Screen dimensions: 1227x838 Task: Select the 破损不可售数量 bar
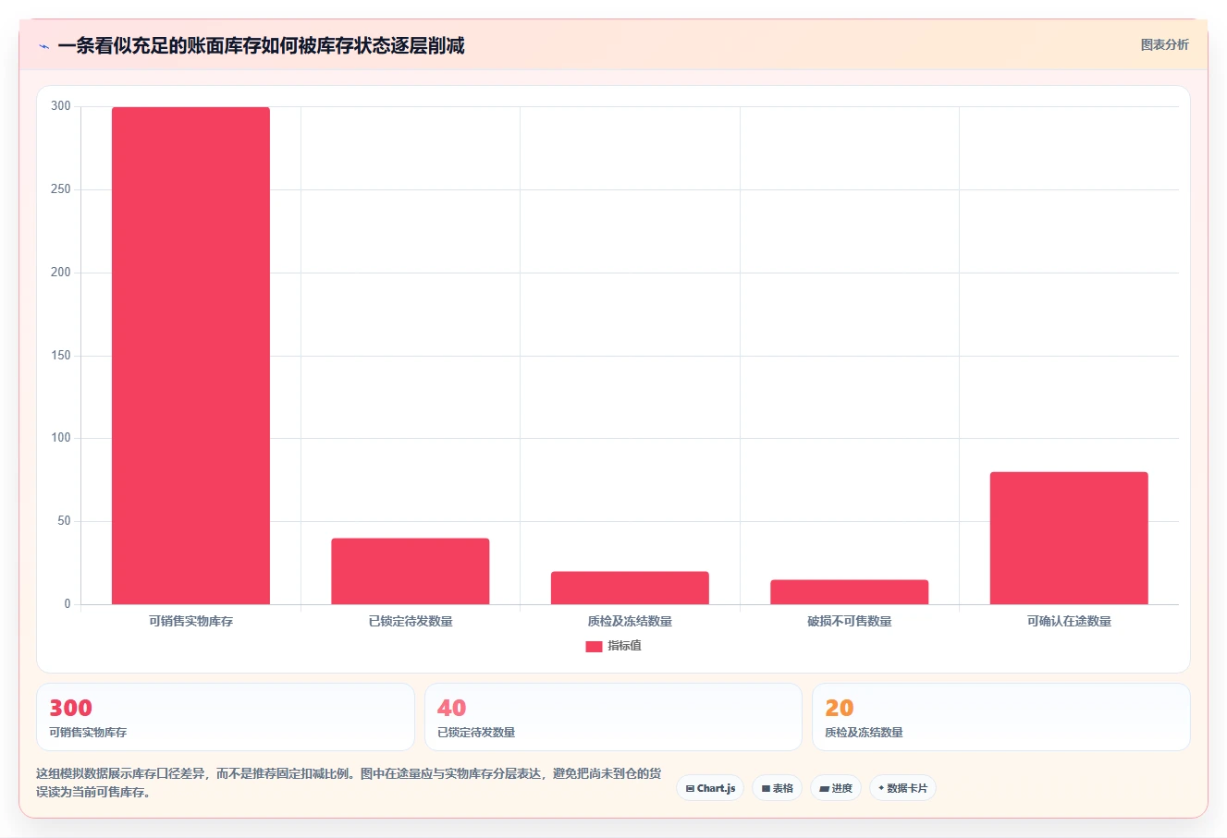pyautogui.click(x=850, y=592)
